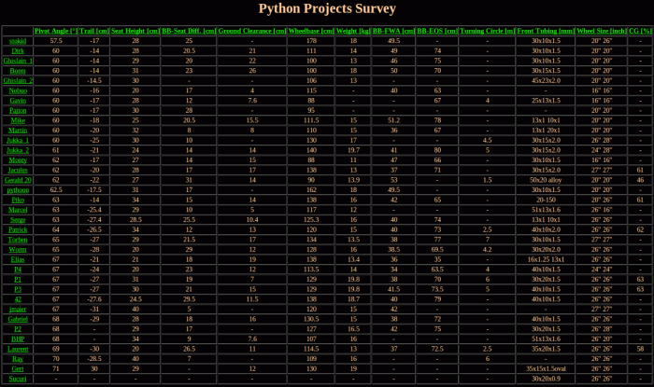Sort by Pivot Angle column header
Image resolution: width=654 pixels, height=387 pixels.
tap(55, 31)
